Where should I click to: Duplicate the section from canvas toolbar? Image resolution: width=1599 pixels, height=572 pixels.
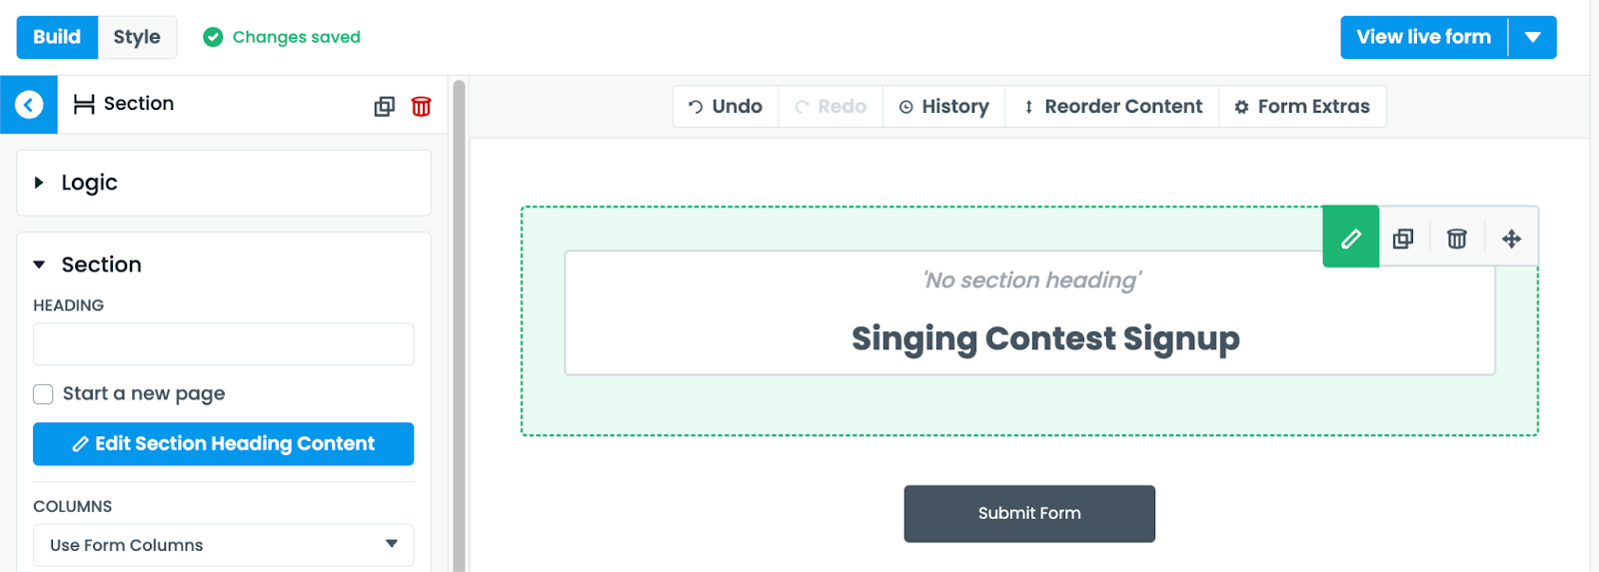coord(1403,239)
